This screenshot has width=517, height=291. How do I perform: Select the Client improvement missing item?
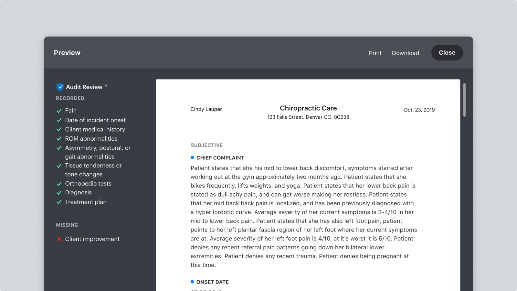point(88,239)
